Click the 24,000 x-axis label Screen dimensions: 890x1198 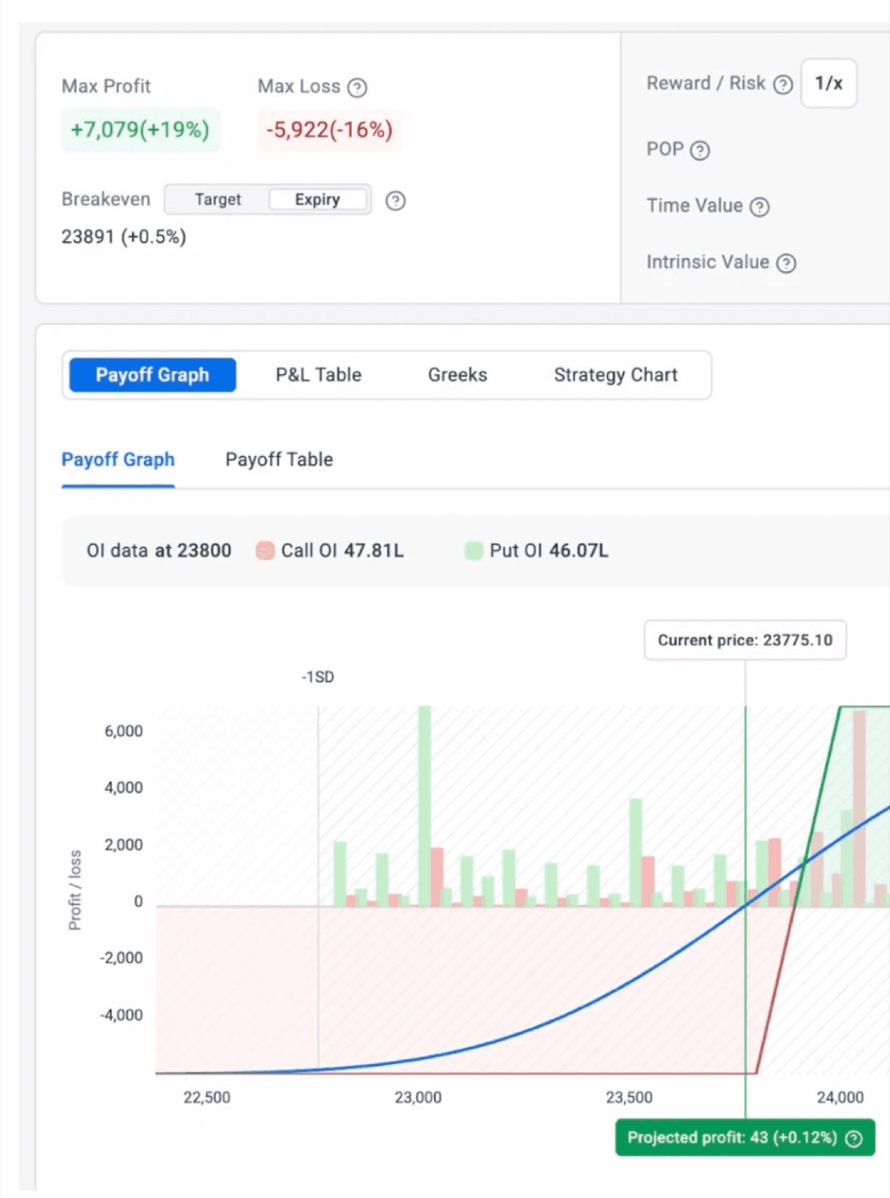[840, 1098]
